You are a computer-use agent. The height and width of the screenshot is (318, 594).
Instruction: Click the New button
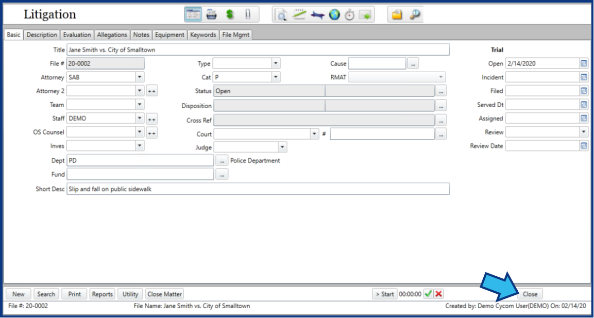pos(18,294)
